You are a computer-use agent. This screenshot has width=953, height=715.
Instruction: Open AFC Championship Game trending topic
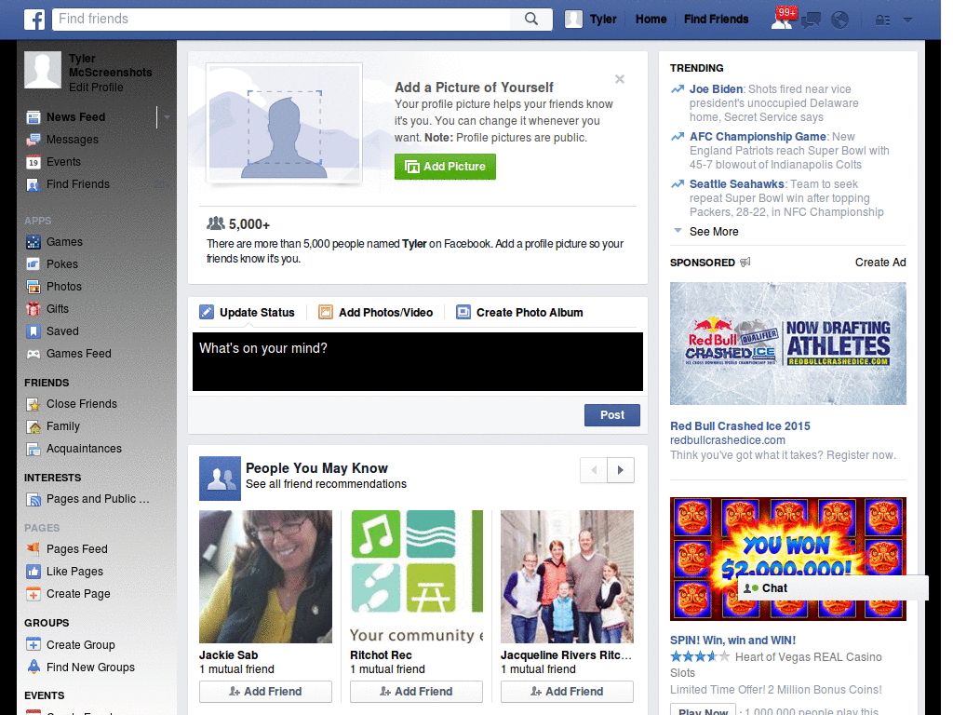(x=758, y=137)
